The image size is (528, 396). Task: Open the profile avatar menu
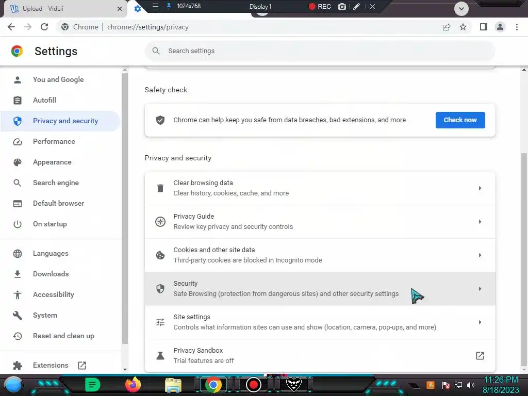coord(500,27)
